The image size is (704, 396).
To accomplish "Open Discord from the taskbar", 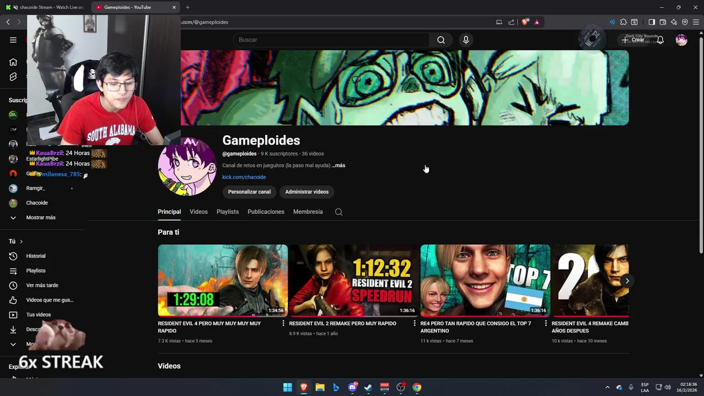I will (353, 387).
